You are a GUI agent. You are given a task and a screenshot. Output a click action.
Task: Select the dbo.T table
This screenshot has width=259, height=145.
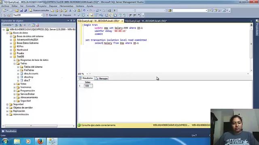coord(27,81)
